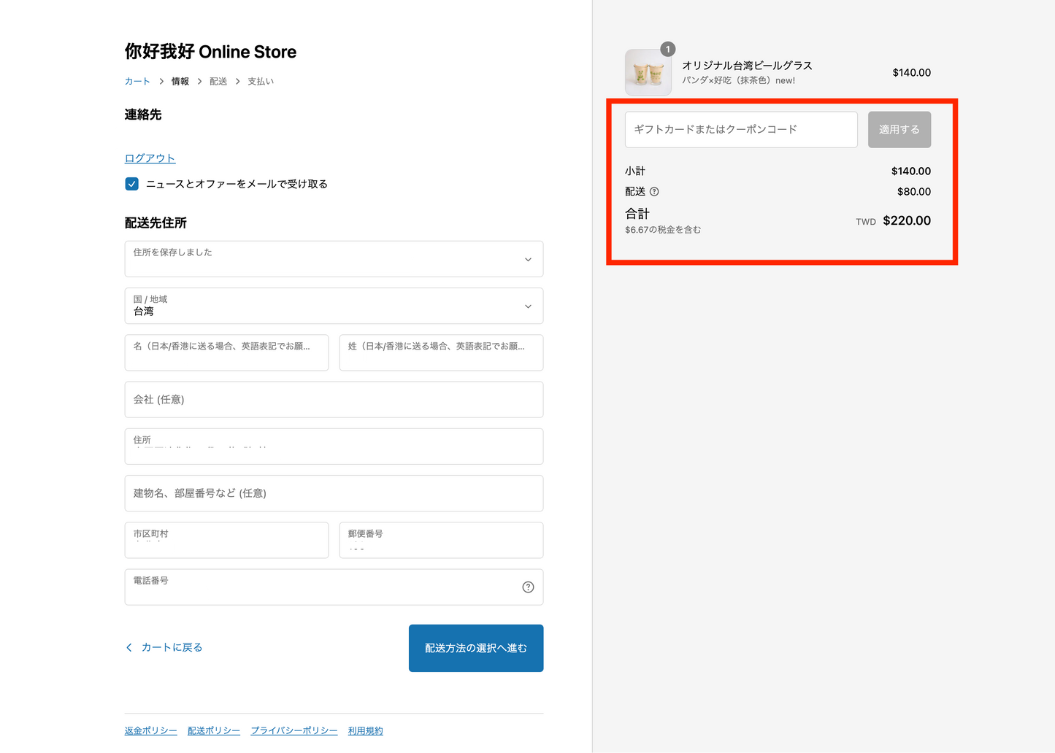1055x753 pixels.
Task: Uncheck the newsletter email offers checkbox
Action: pyautogui.click(x=132, y=184)
